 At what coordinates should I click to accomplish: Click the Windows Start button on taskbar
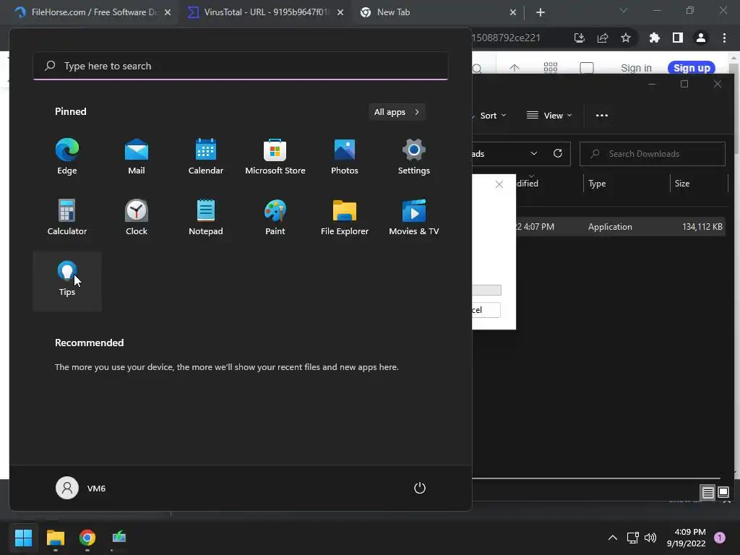pos(23,538)
